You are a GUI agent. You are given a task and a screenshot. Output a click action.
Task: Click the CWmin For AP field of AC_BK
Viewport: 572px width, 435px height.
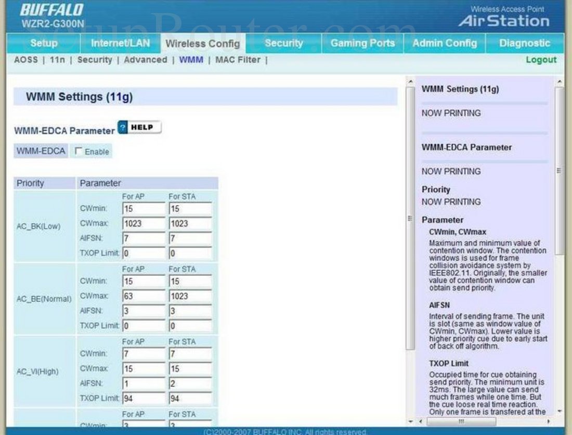142,208
